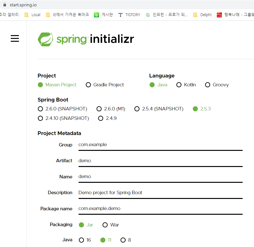Open the 조각 갤러리 bookmark
This screenshot has height=247, width=254.
9,15
